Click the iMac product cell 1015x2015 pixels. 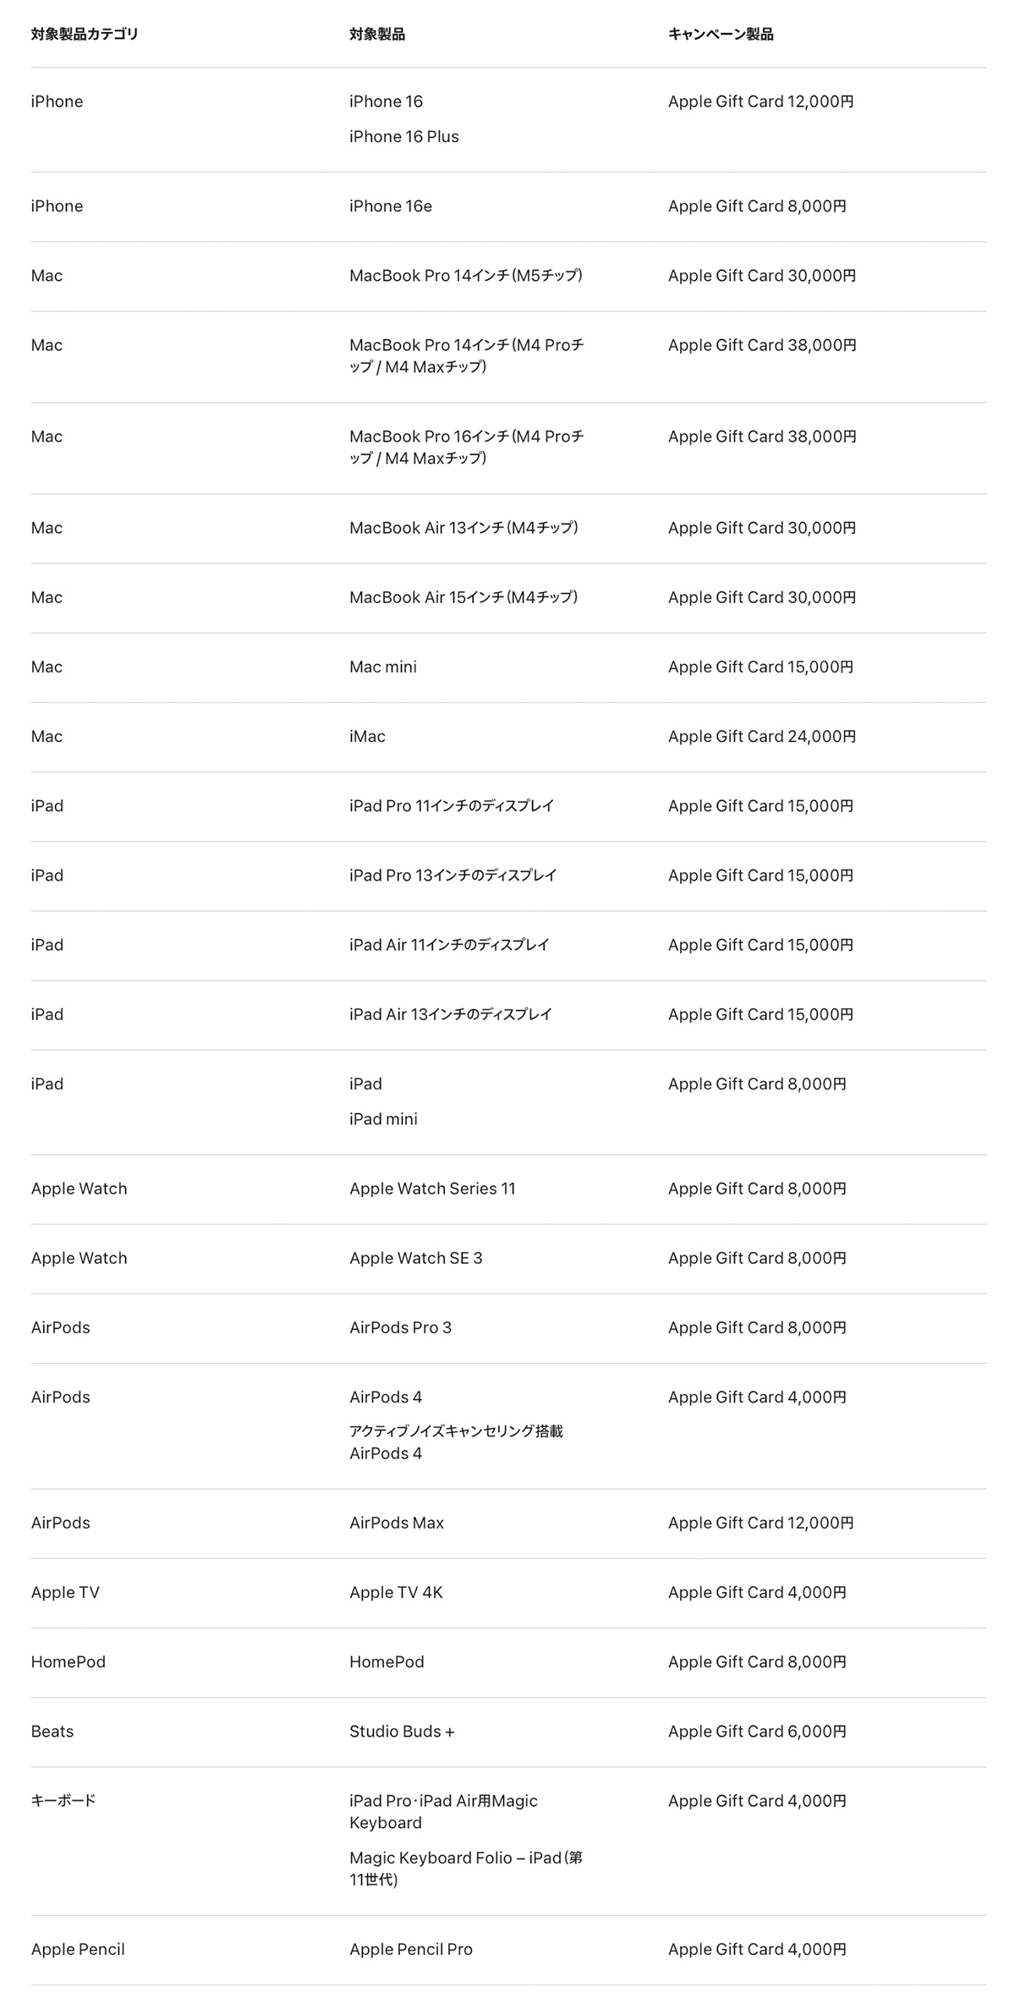click(367, 737)
